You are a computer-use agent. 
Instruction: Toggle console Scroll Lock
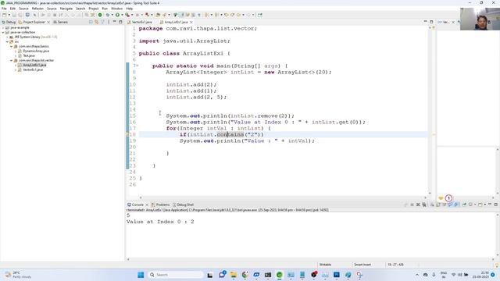(x=438, y=205)
